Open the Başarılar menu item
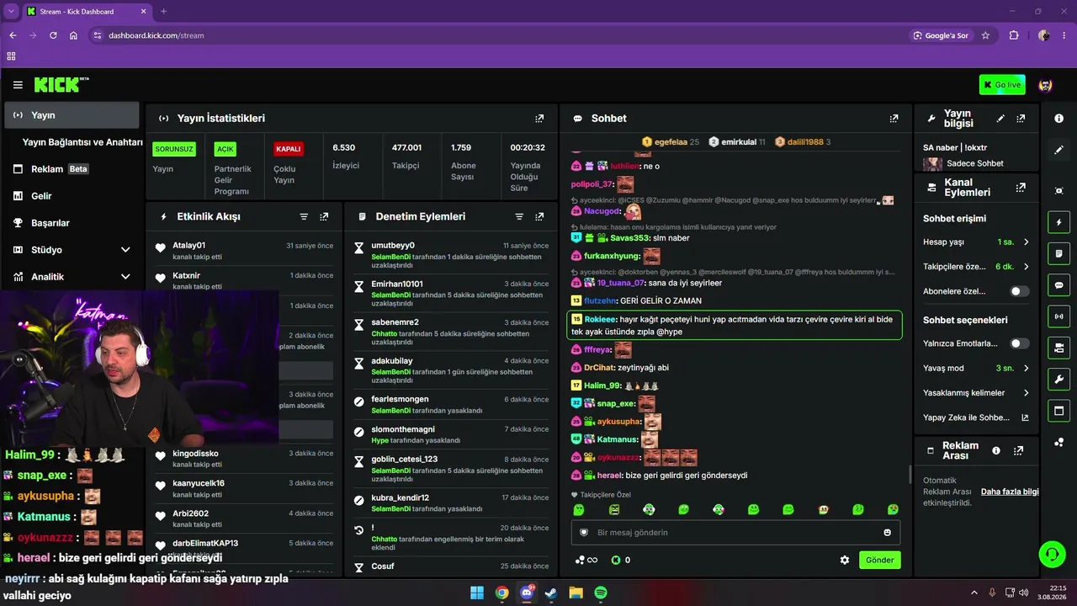Screen dimensions: 1077x606 [72, 223]
